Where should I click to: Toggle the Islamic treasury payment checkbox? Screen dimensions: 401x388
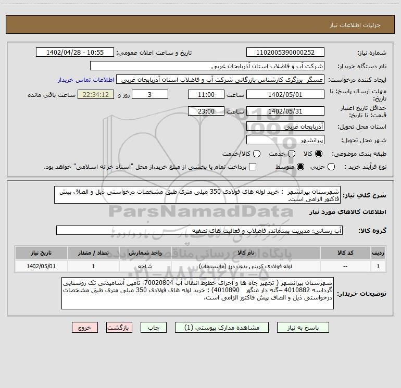click(x=253, y=167)
